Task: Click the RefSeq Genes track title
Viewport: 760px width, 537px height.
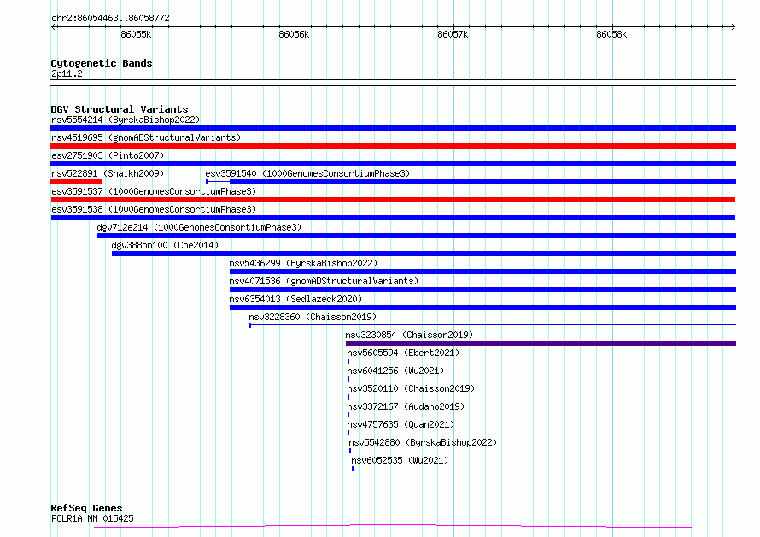Action: pyautogui.click(x=86, y=508)
